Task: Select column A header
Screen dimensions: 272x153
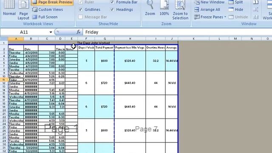Action: (16, 39)
